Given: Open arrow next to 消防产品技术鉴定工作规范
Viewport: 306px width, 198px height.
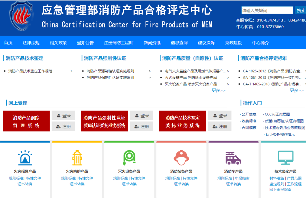Looking at the screenshot, I should click(72, 71).
